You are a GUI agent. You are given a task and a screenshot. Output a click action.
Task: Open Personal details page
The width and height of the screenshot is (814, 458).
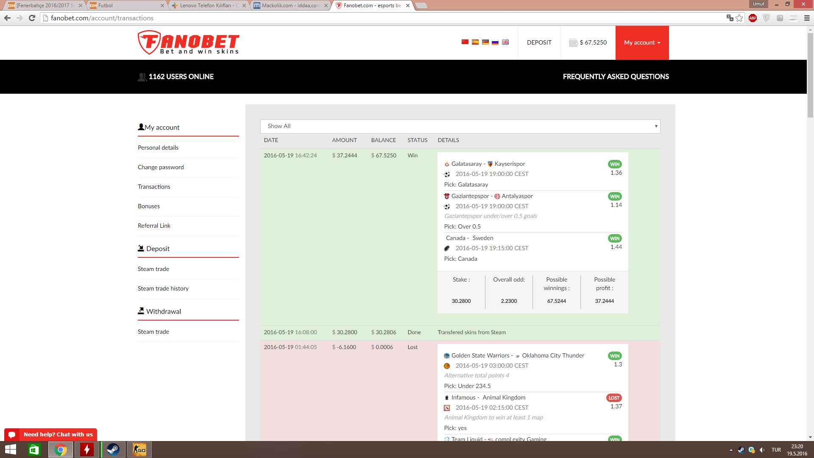[158, 148]
